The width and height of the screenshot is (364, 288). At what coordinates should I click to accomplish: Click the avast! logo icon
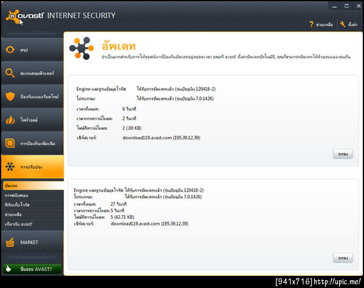13,17
